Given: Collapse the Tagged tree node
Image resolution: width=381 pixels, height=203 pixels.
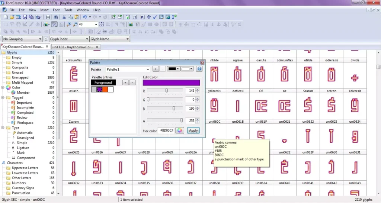Looking at the screenshot, I should [x=3, y=98].
